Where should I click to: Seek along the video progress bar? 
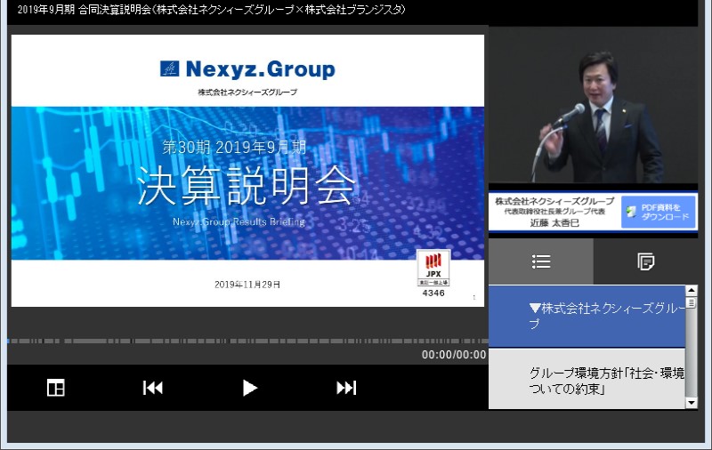point(247,341)
